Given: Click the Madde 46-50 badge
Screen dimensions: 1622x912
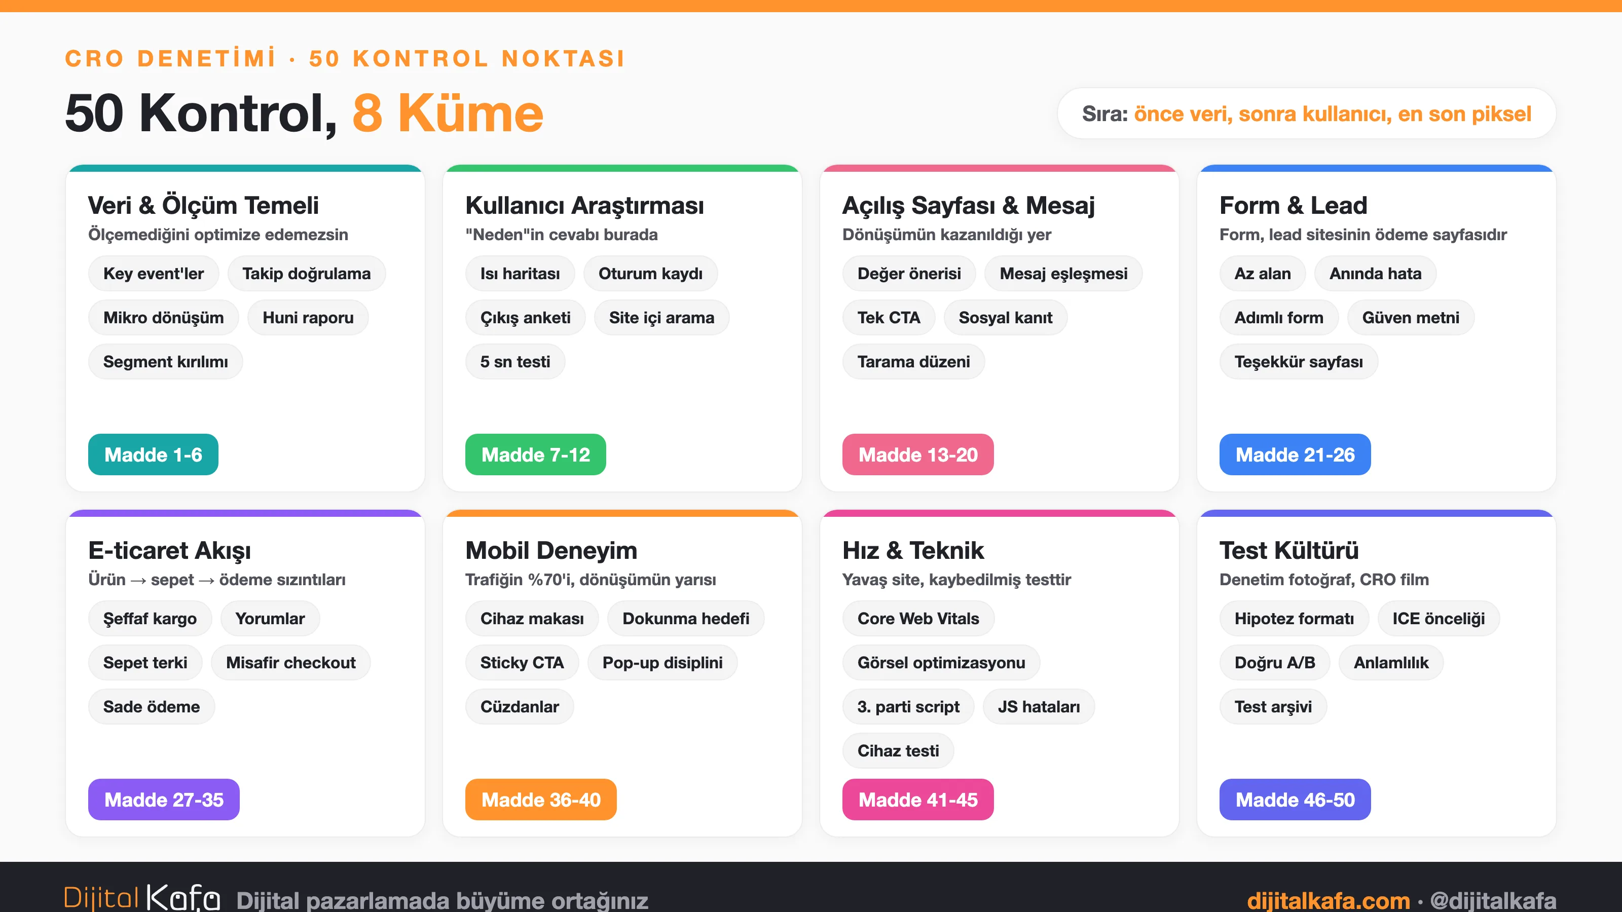Looking at the screenshot, I should [1295, 800].
